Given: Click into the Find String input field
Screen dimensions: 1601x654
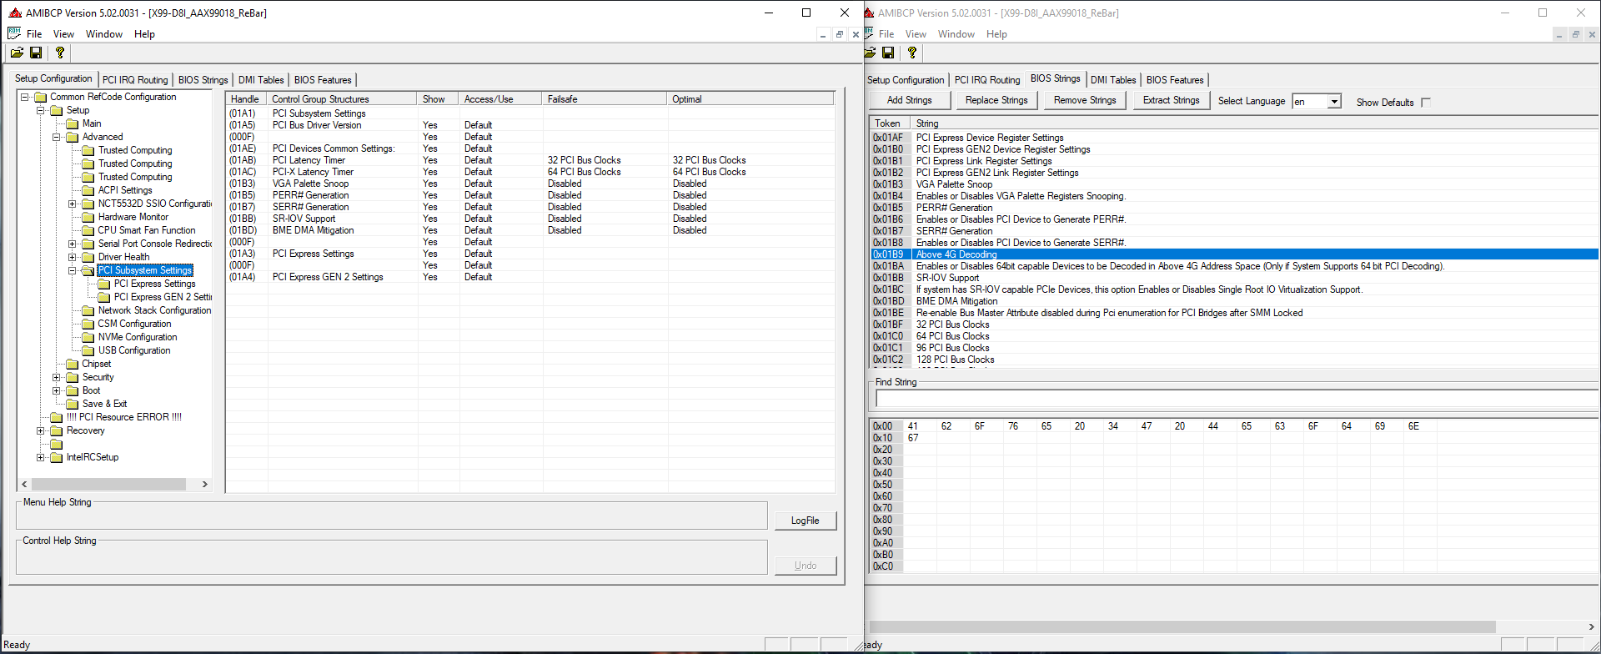Looking at the screenshot, I should click(1237, 399).
